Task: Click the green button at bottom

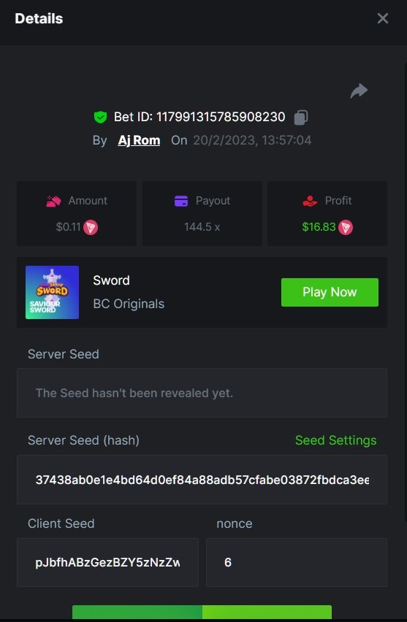Action: coord(202,612)
